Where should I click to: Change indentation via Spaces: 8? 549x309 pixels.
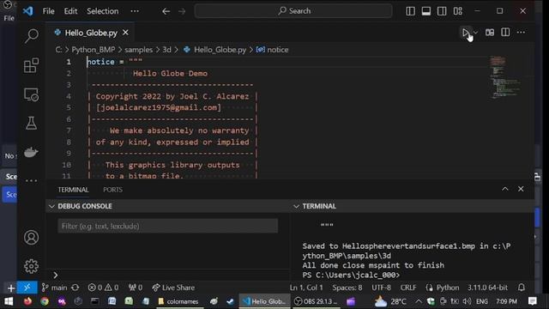click(x=347, y=288)
